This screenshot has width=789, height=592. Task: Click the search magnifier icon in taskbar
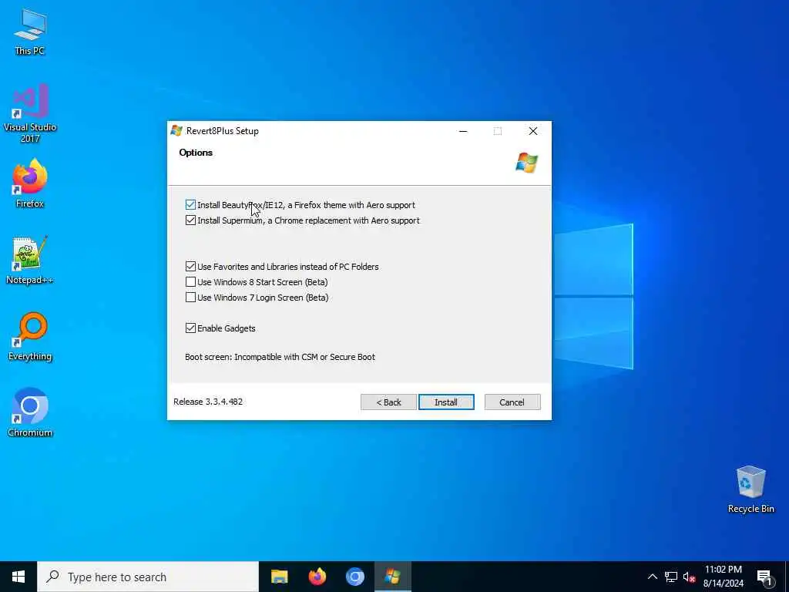52,577
